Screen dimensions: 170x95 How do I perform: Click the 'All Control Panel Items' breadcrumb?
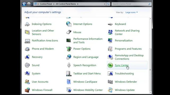pyautogui.click(x=66, y=4)
